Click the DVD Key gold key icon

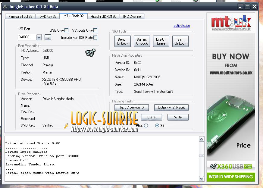pos(66,126)
